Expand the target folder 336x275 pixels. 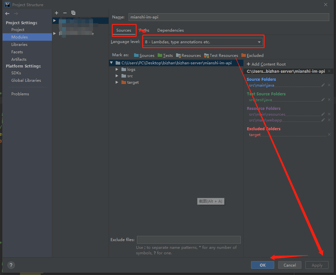(117, 82)
